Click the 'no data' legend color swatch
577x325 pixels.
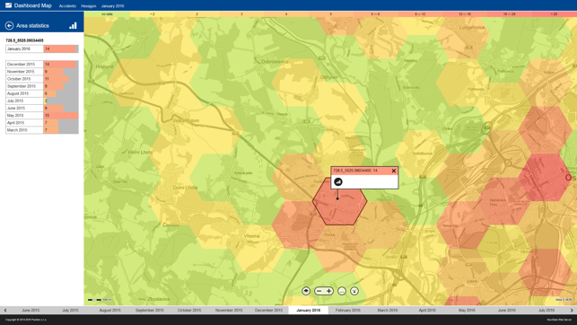tap(107, 14)
